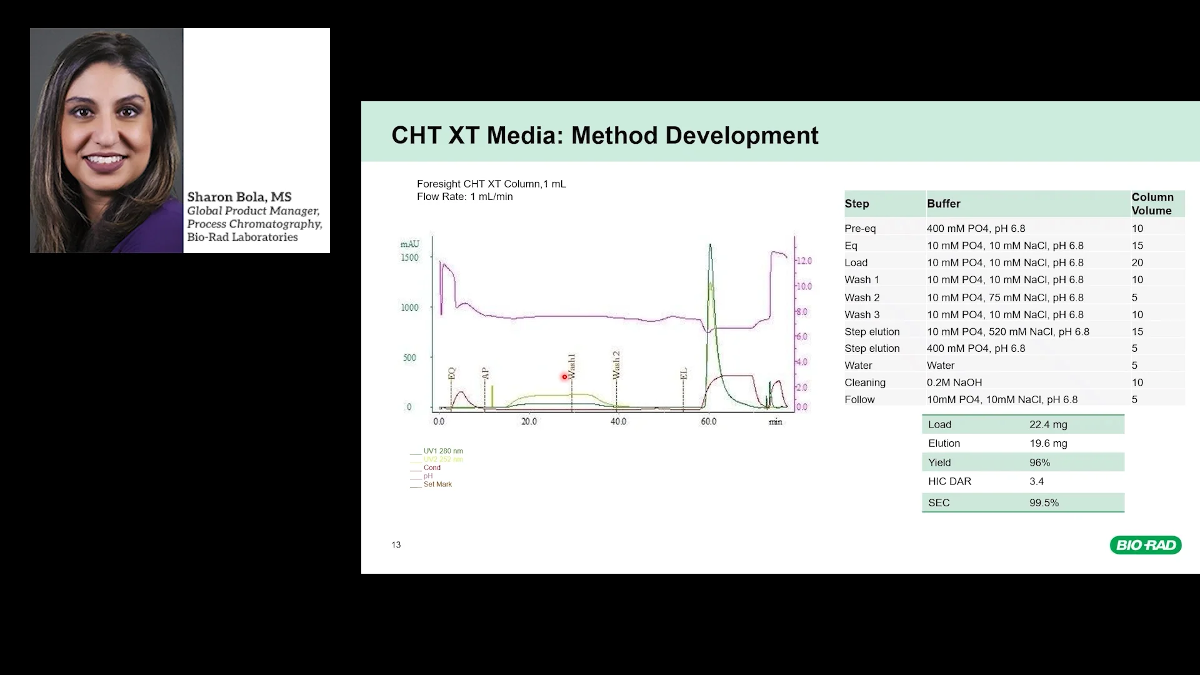This screenshot has width=1200, height=675.
Task: Click the 'EQ' marker on chromatogram
Action: point(452,373)
